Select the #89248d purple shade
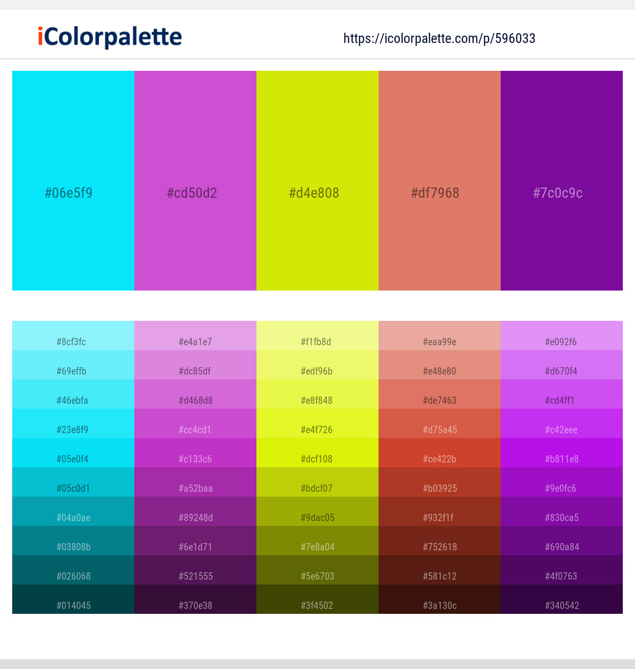 tap(195, 511)
